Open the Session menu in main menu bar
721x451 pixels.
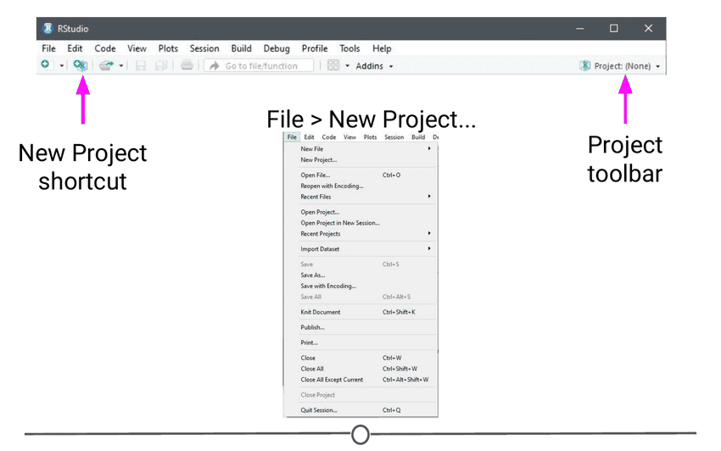click(204, 48)
